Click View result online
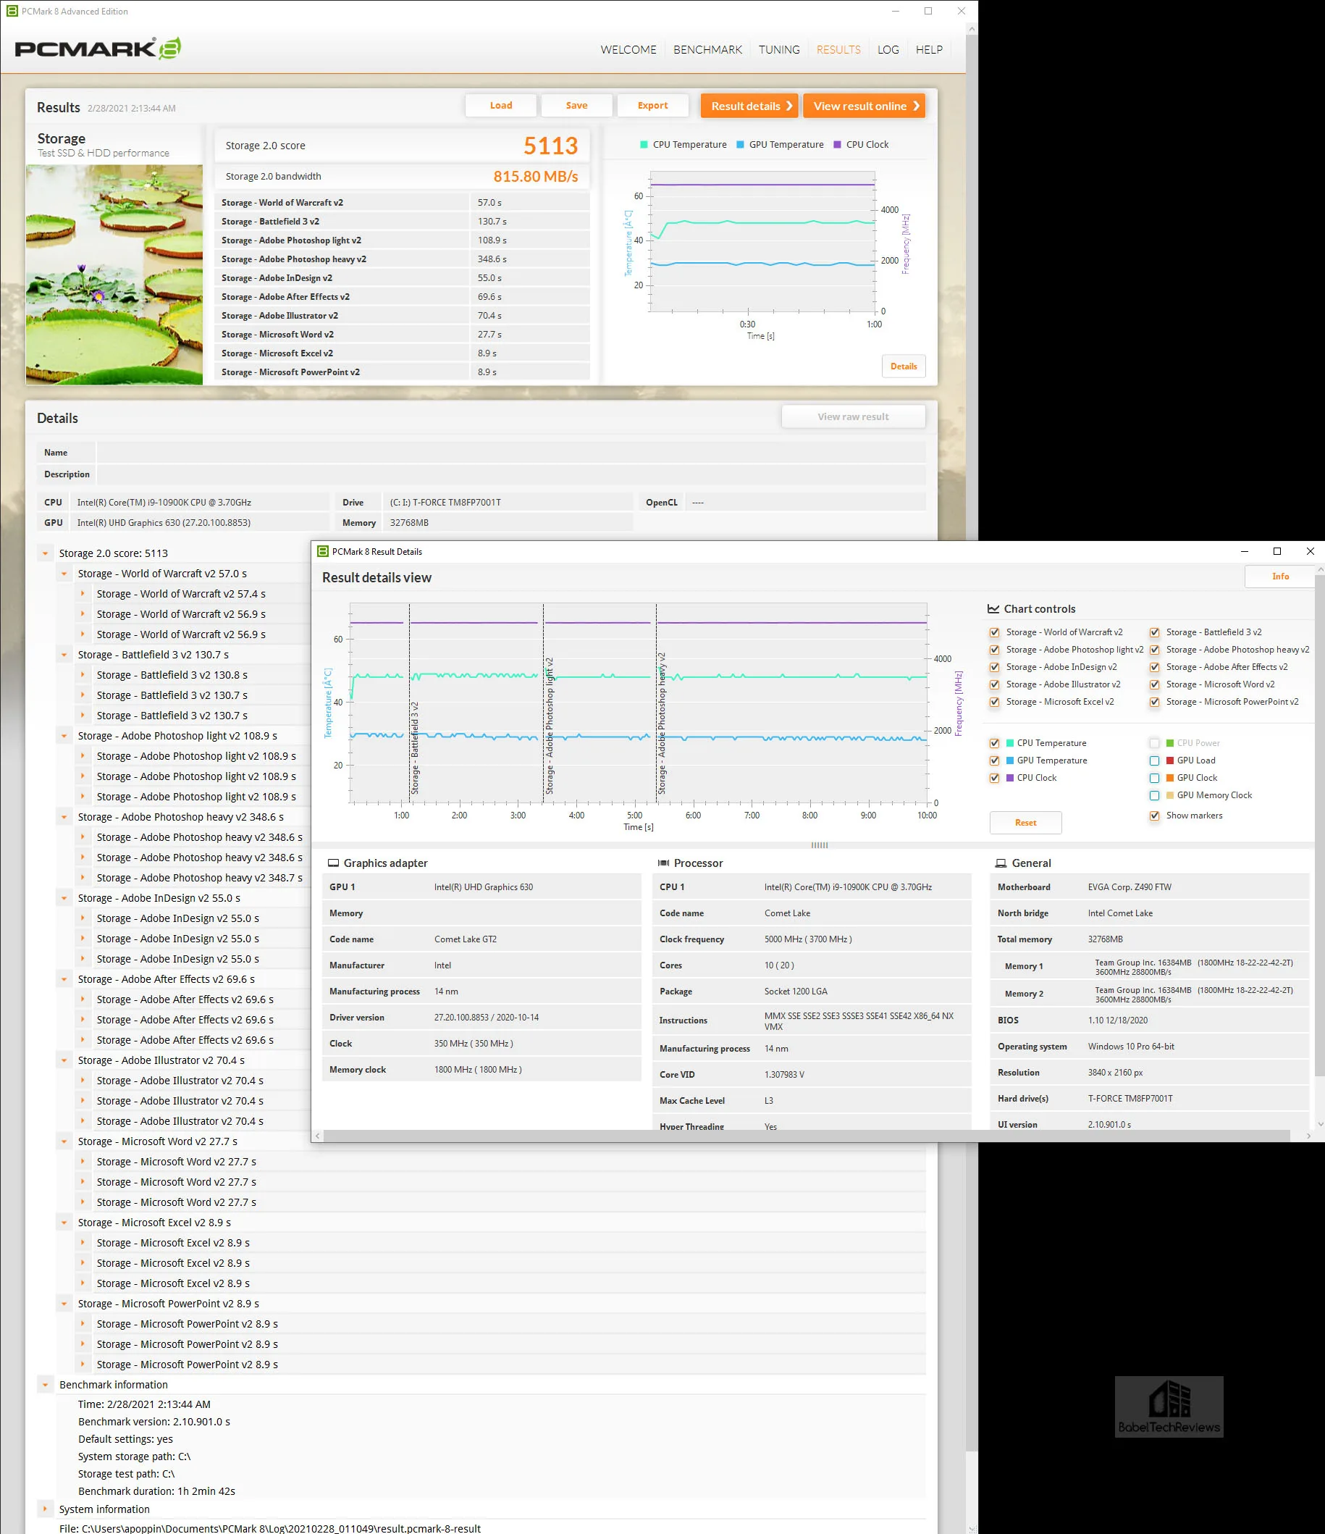The image size is (1325, 1534). click(x=864, y=106)
